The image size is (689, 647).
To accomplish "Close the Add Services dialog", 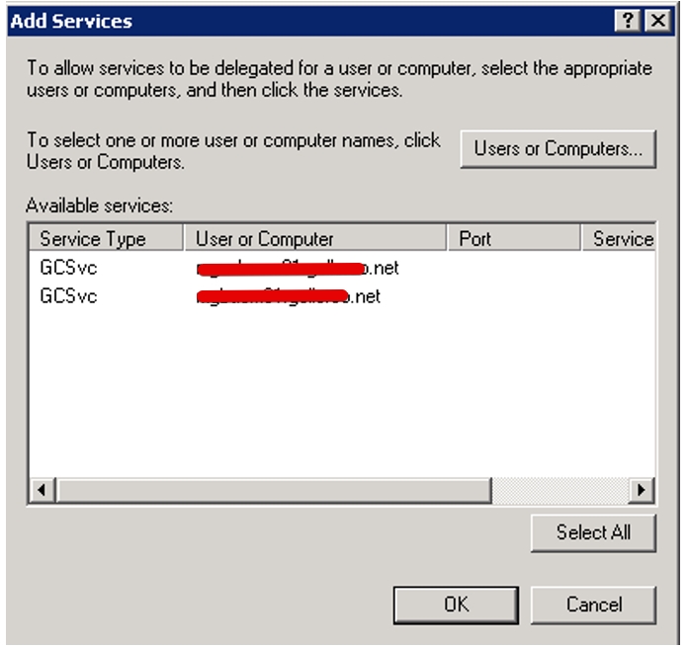I will [653, 21].
